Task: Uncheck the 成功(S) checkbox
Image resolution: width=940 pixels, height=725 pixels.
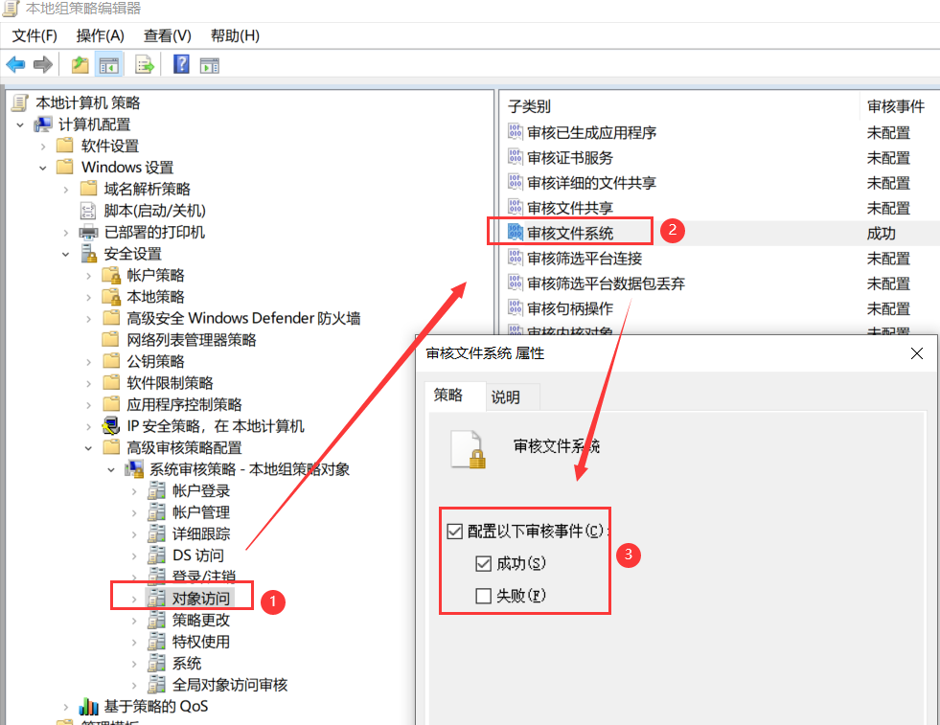Action: [x=483, y=564]
